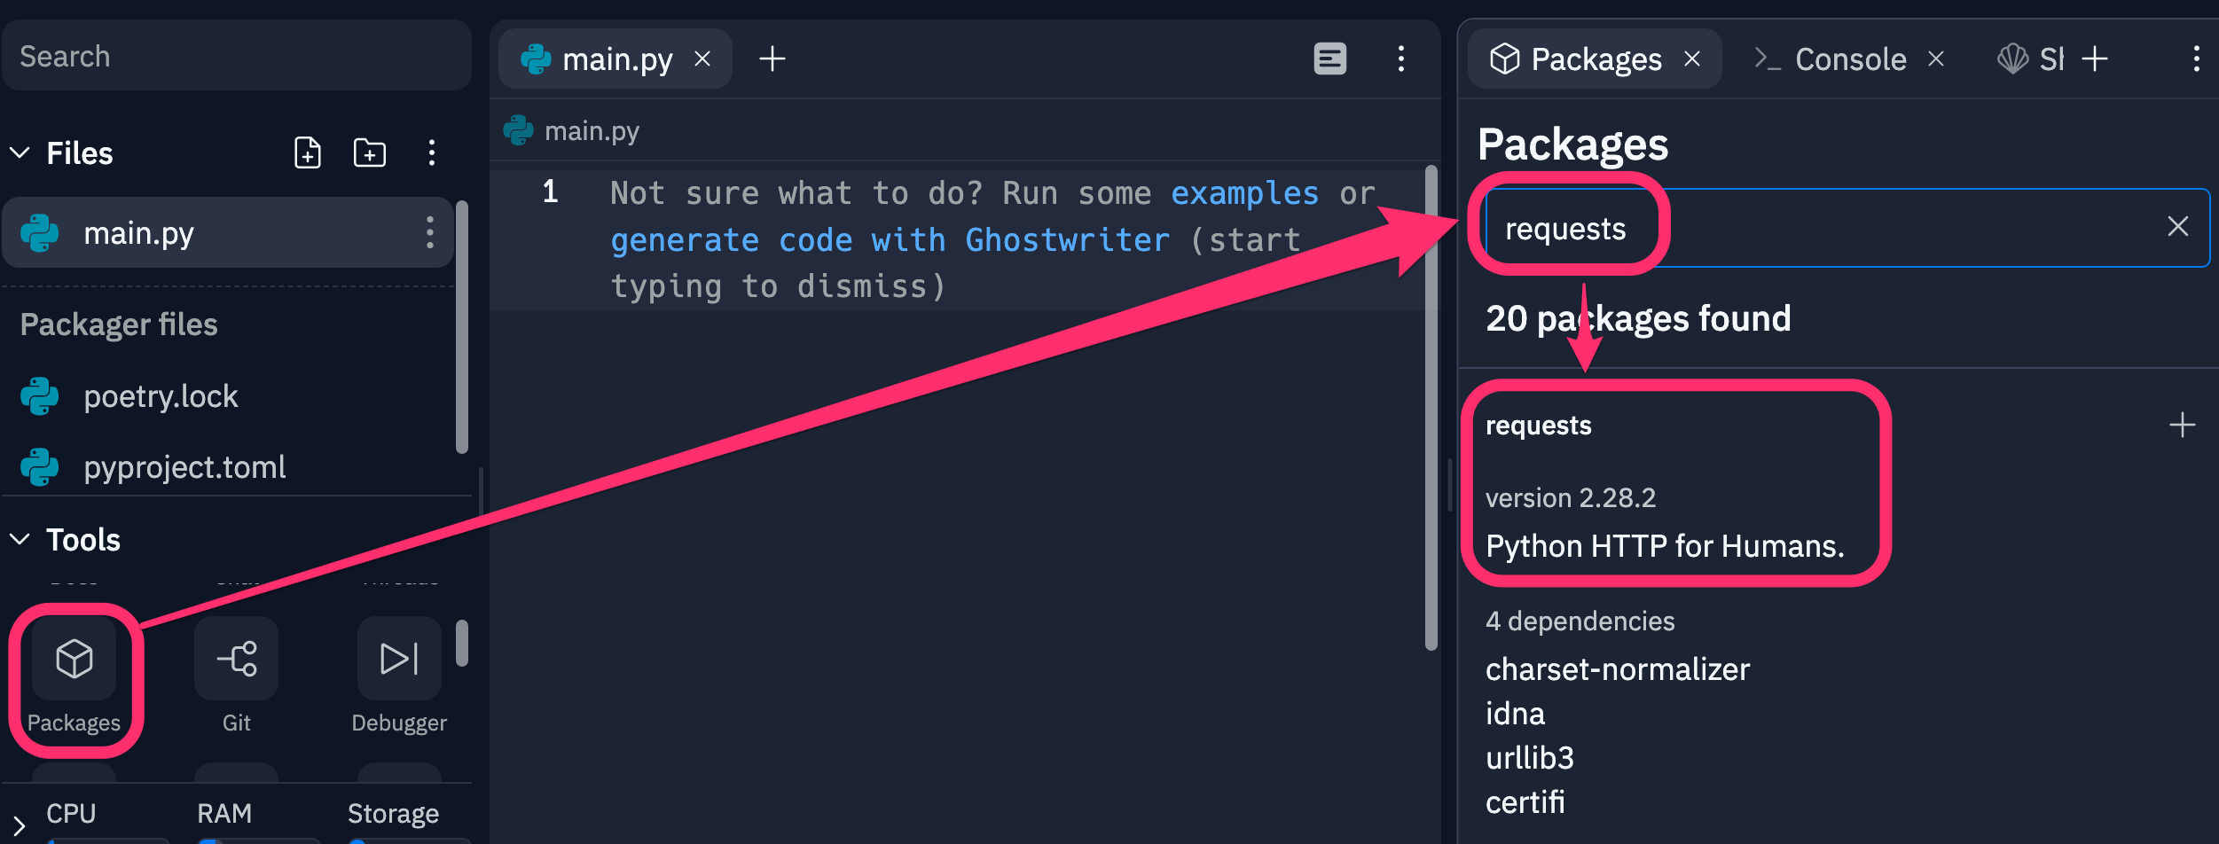Toggle the editor markdown/format icon

[1329, 59]
